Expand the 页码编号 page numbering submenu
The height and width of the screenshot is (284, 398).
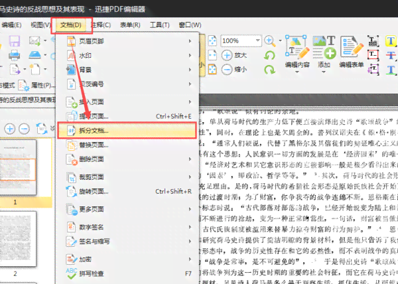(127, 84)
